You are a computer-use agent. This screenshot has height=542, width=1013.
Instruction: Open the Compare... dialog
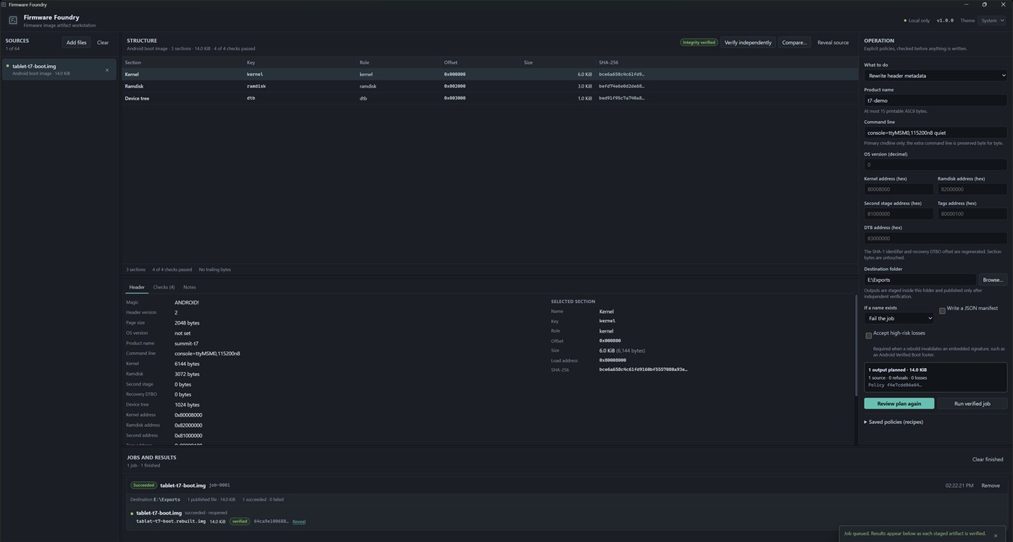794,43
